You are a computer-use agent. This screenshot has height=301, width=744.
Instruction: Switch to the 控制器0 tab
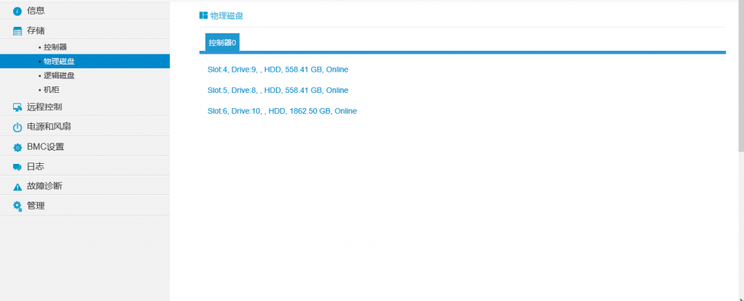(222, 43)
